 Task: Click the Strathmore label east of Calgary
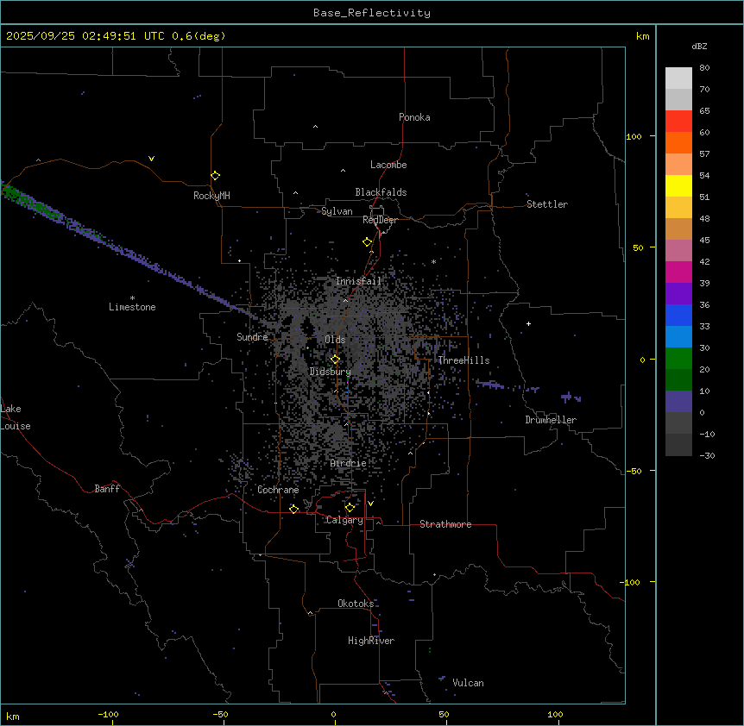tap(445, 524)
